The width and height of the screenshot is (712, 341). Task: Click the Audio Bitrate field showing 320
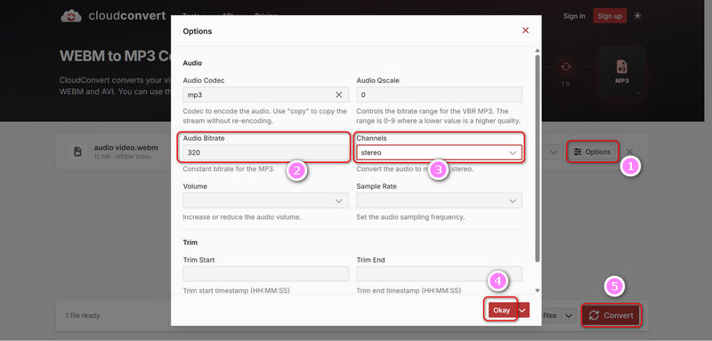pyautogui.click(x=265, y=152)
